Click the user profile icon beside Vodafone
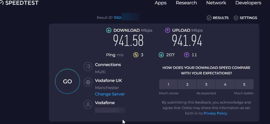The image size is (270, 124). point(88,104)
